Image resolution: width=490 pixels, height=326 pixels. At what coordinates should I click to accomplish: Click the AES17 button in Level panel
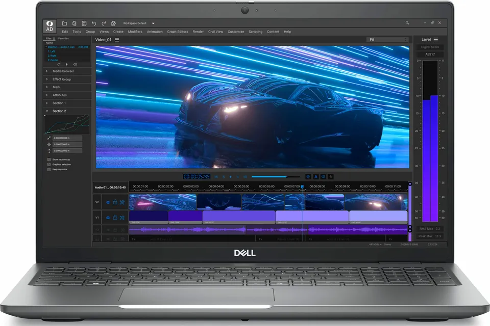click(x=430, y=55)
